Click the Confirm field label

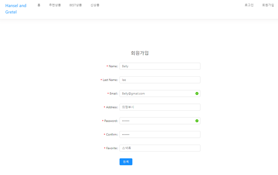tap(112, 135)
